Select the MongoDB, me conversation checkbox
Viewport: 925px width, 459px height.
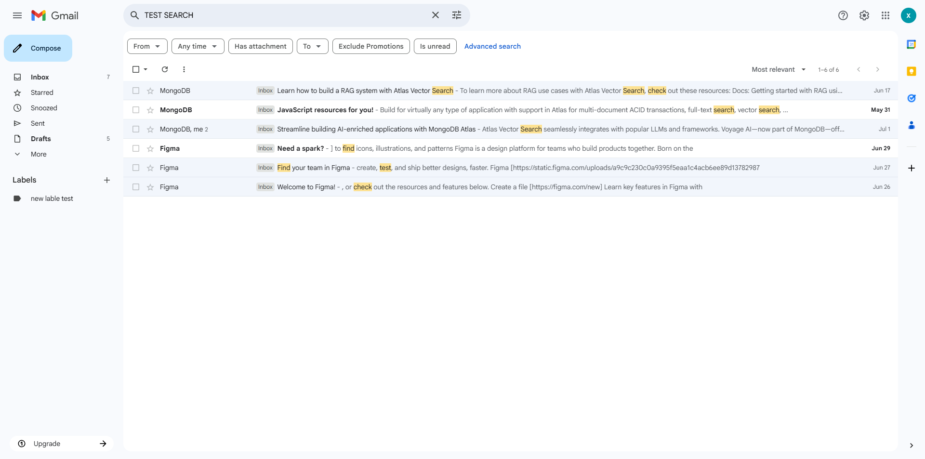click(136, 129)
